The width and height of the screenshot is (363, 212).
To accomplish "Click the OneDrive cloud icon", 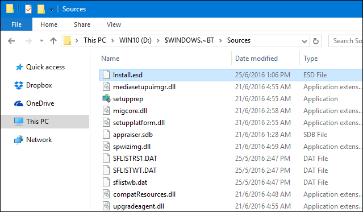I will coord(19,103).
